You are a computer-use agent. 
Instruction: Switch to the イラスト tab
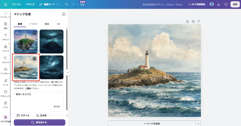33,24
